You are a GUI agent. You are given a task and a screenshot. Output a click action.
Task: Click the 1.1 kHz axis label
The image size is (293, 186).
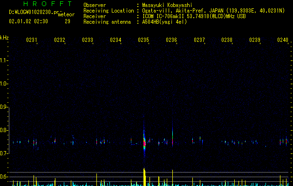point(3,60)
